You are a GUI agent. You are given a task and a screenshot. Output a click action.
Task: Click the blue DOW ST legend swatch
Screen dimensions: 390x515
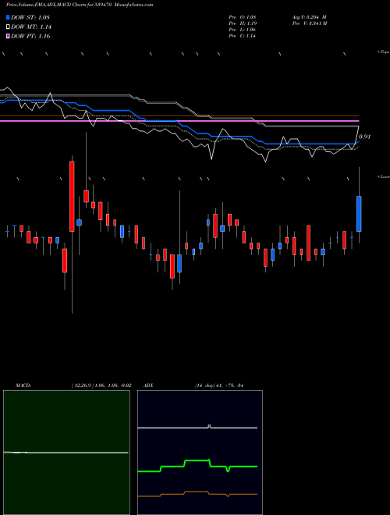(9, 17)
